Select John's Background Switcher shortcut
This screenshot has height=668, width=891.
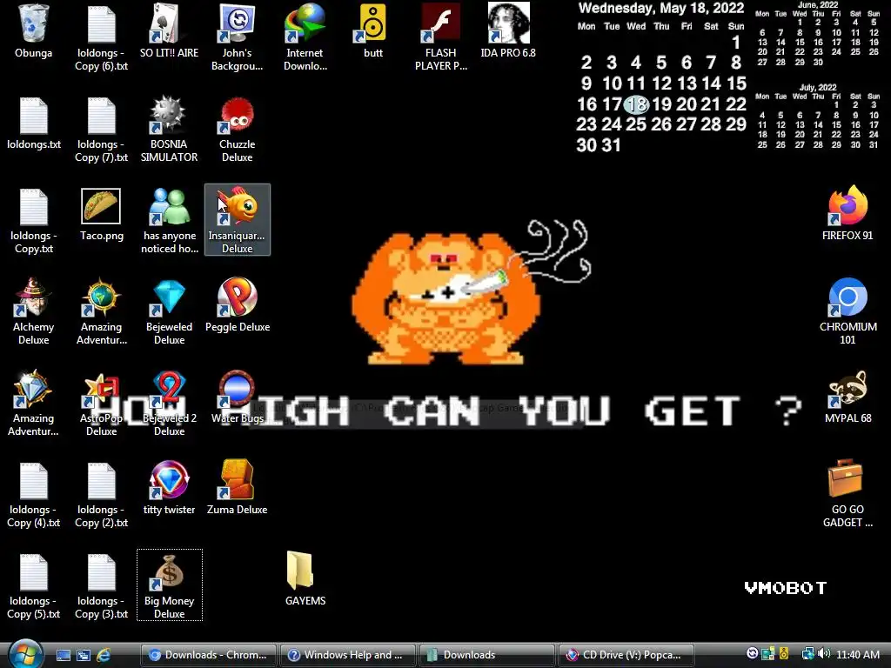click(x=237, y=37)
